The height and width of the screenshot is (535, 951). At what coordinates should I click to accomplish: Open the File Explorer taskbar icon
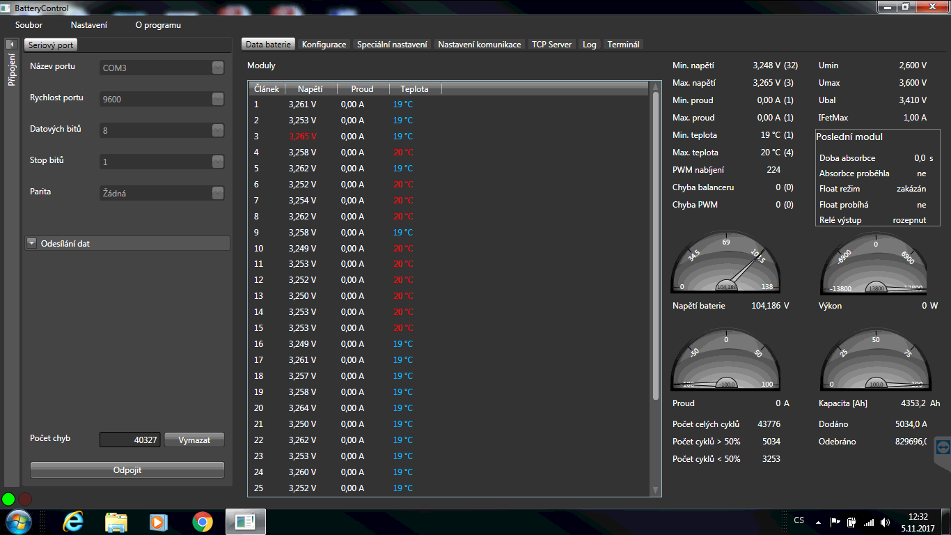pyautogui.click(x=116, y=521)
